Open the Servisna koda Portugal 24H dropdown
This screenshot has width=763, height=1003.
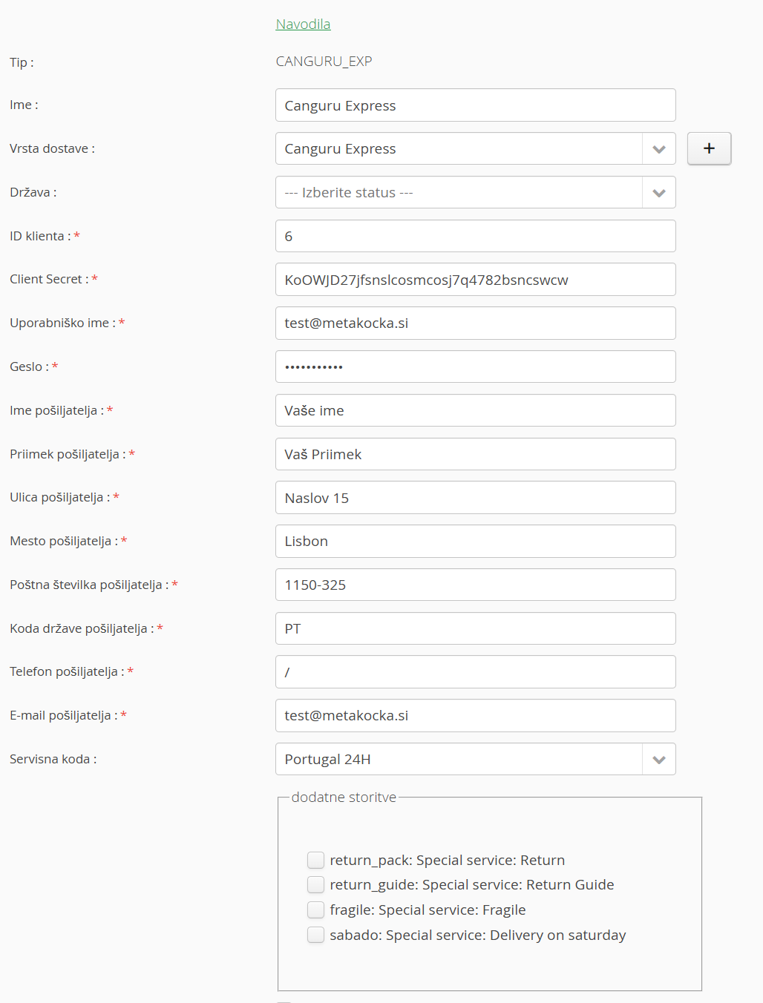[475, 759]
